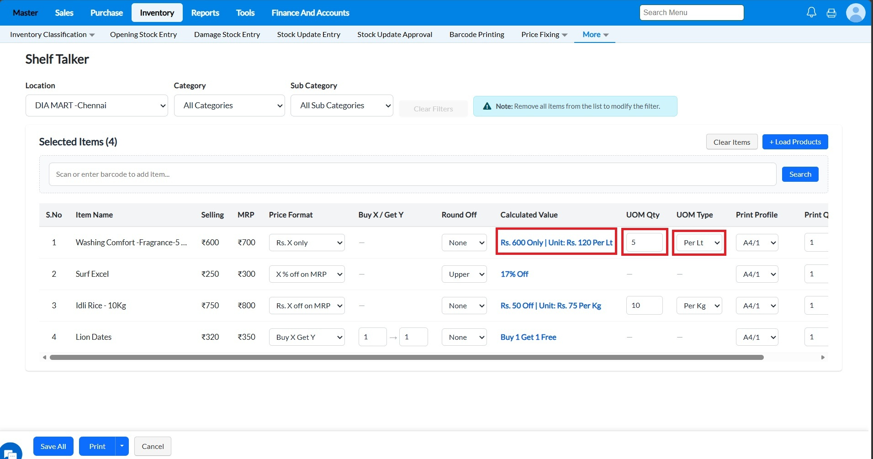This screenshot has width=873, height=459.
Task: Expand the Location dropdown DIA MART -Chennai
Action: 96,106
